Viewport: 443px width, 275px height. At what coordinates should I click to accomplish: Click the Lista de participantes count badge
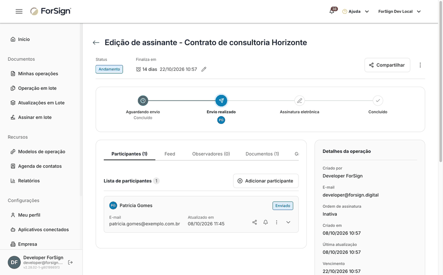(156, 181)
